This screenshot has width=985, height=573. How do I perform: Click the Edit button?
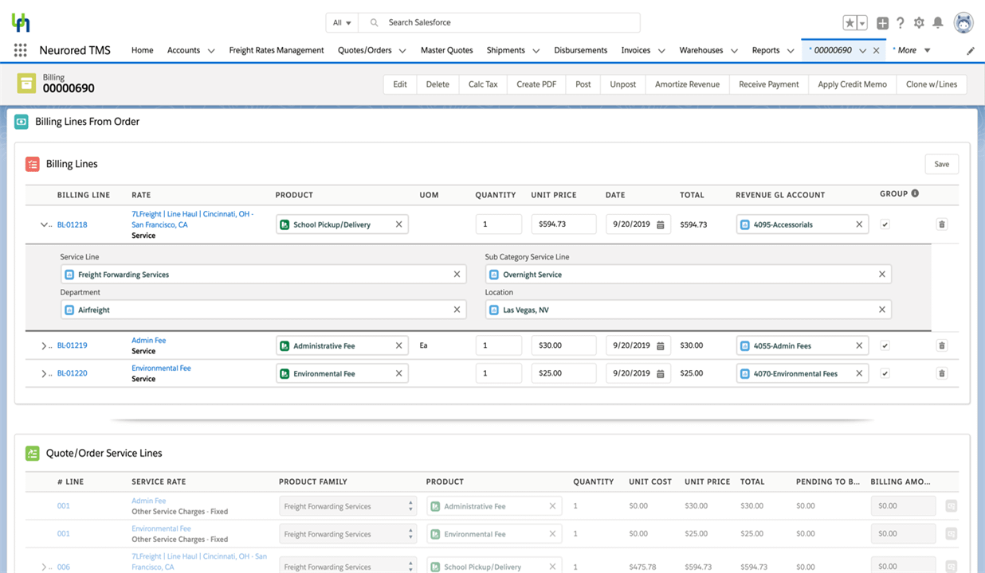click(400, 84)
